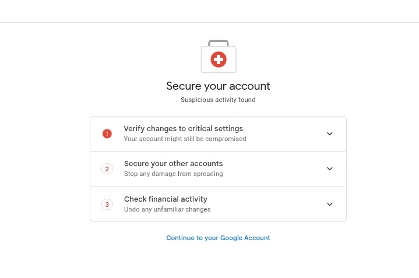Click the first-aid kit illustration
This screenshot has width=419, height=278.
click(219, 57)
